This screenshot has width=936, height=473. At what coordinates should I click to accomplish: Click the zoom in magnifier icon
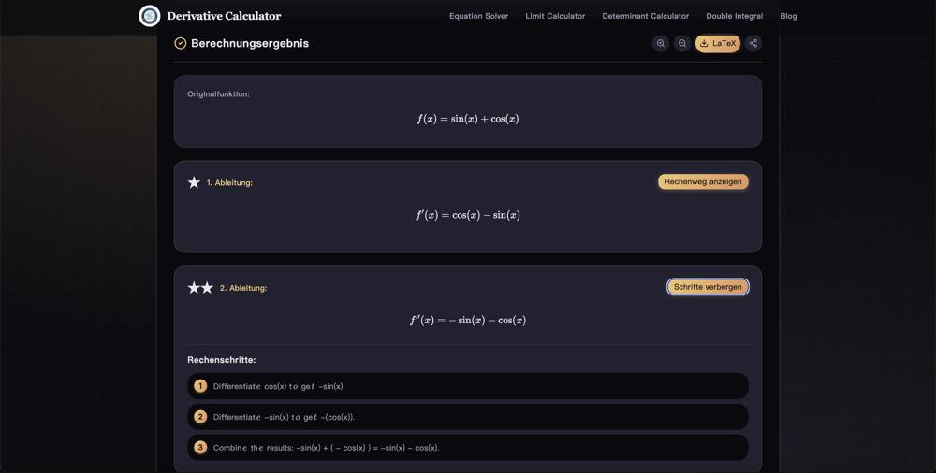(661, 43)
